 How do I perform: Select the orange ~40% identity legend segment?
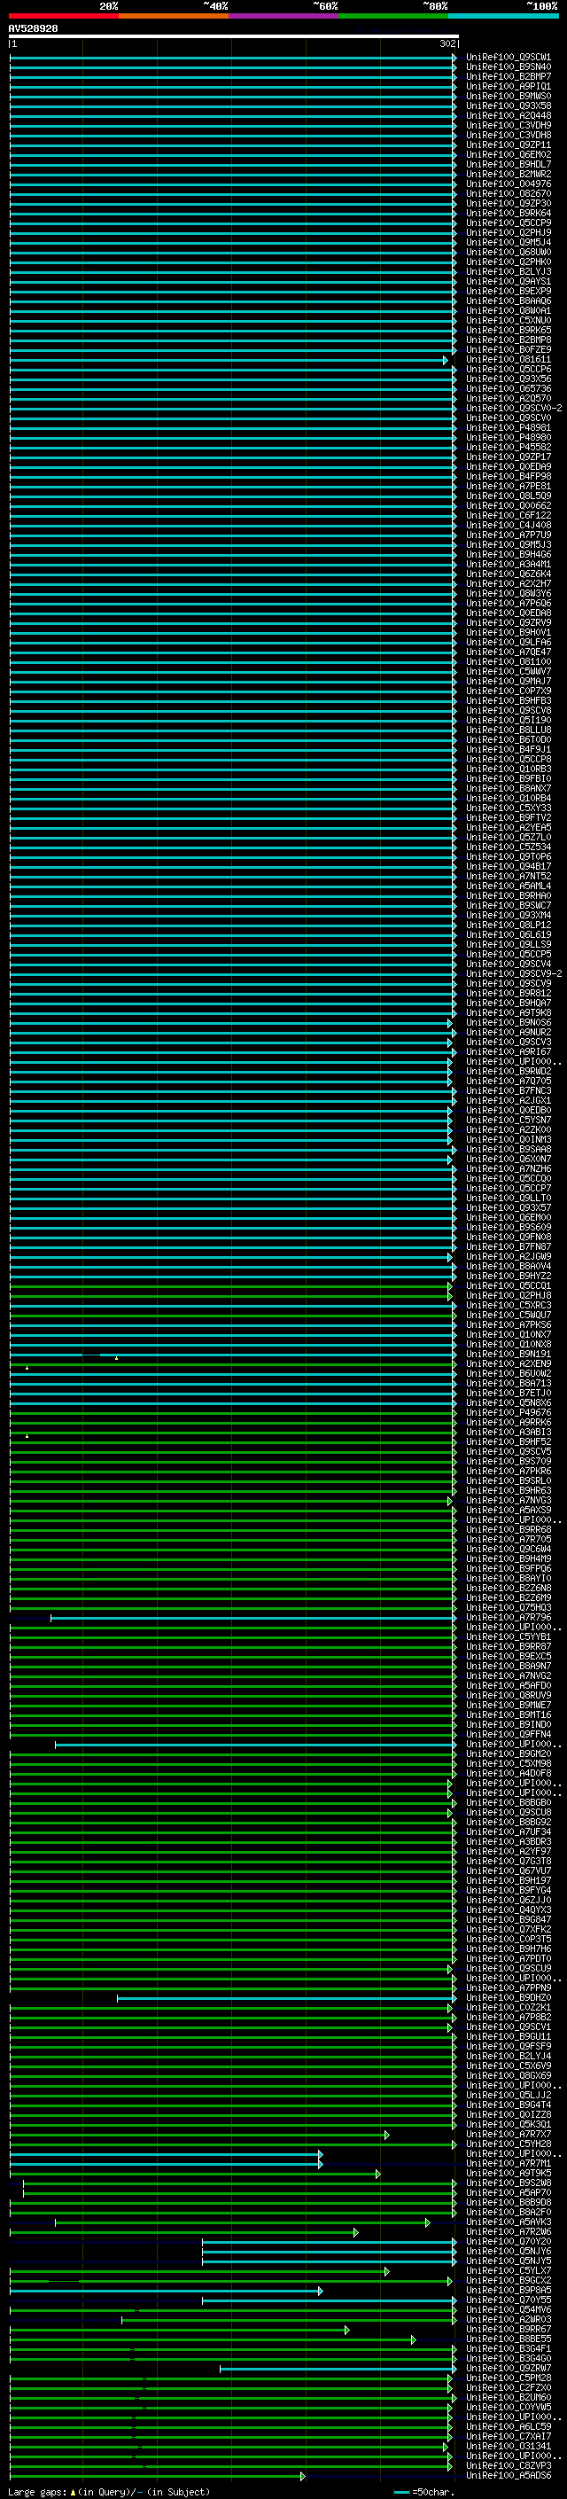pyautogui.click(x=174, y=16)
